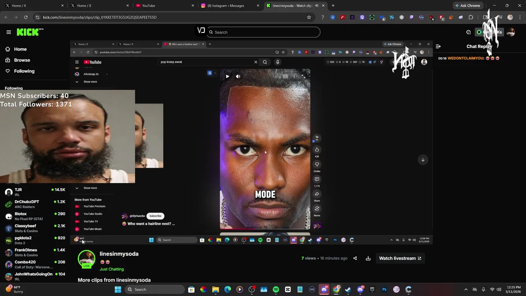Open Combs420 channel in following list
Screen dimensions: 526x296
pyautogui.click(x=35, y=264)
